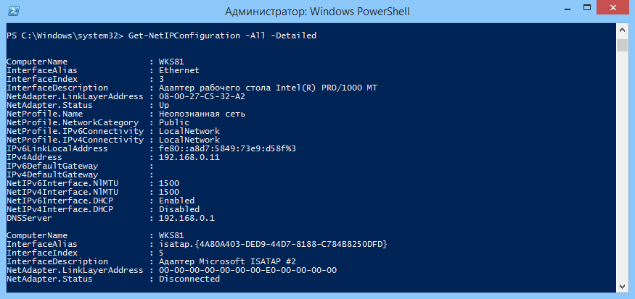Viewport: 635px width, 299px height.
Task: Close the PowerShell window
Action: pyautogui.click(x=615, y=8)
